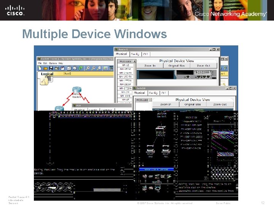Image resolution: width=274 pixels, height=206 pixels.
Task: Click the Save floppy disk toolbar icon
Action: point(51,68)
